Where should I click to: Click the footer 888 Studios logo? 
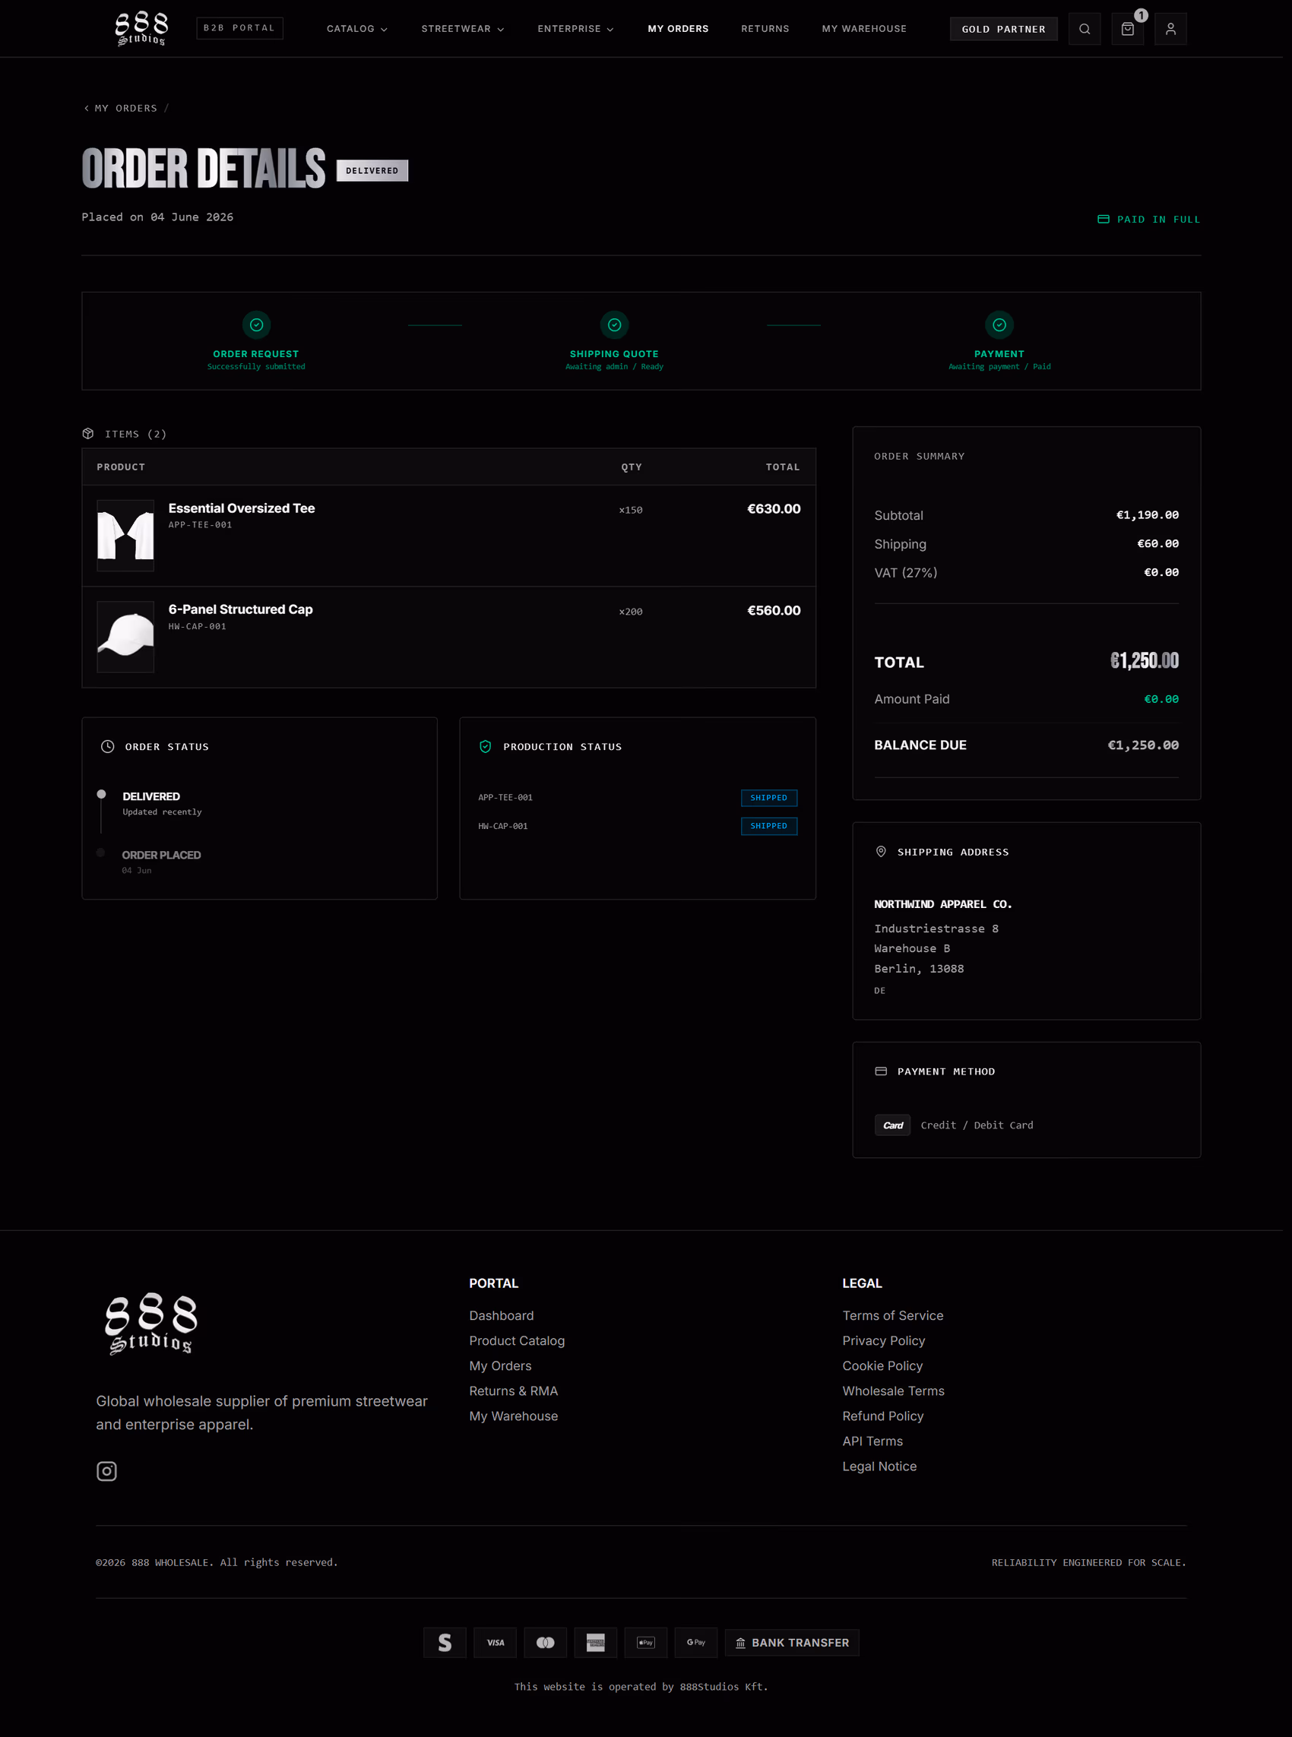coord(151,1324)
